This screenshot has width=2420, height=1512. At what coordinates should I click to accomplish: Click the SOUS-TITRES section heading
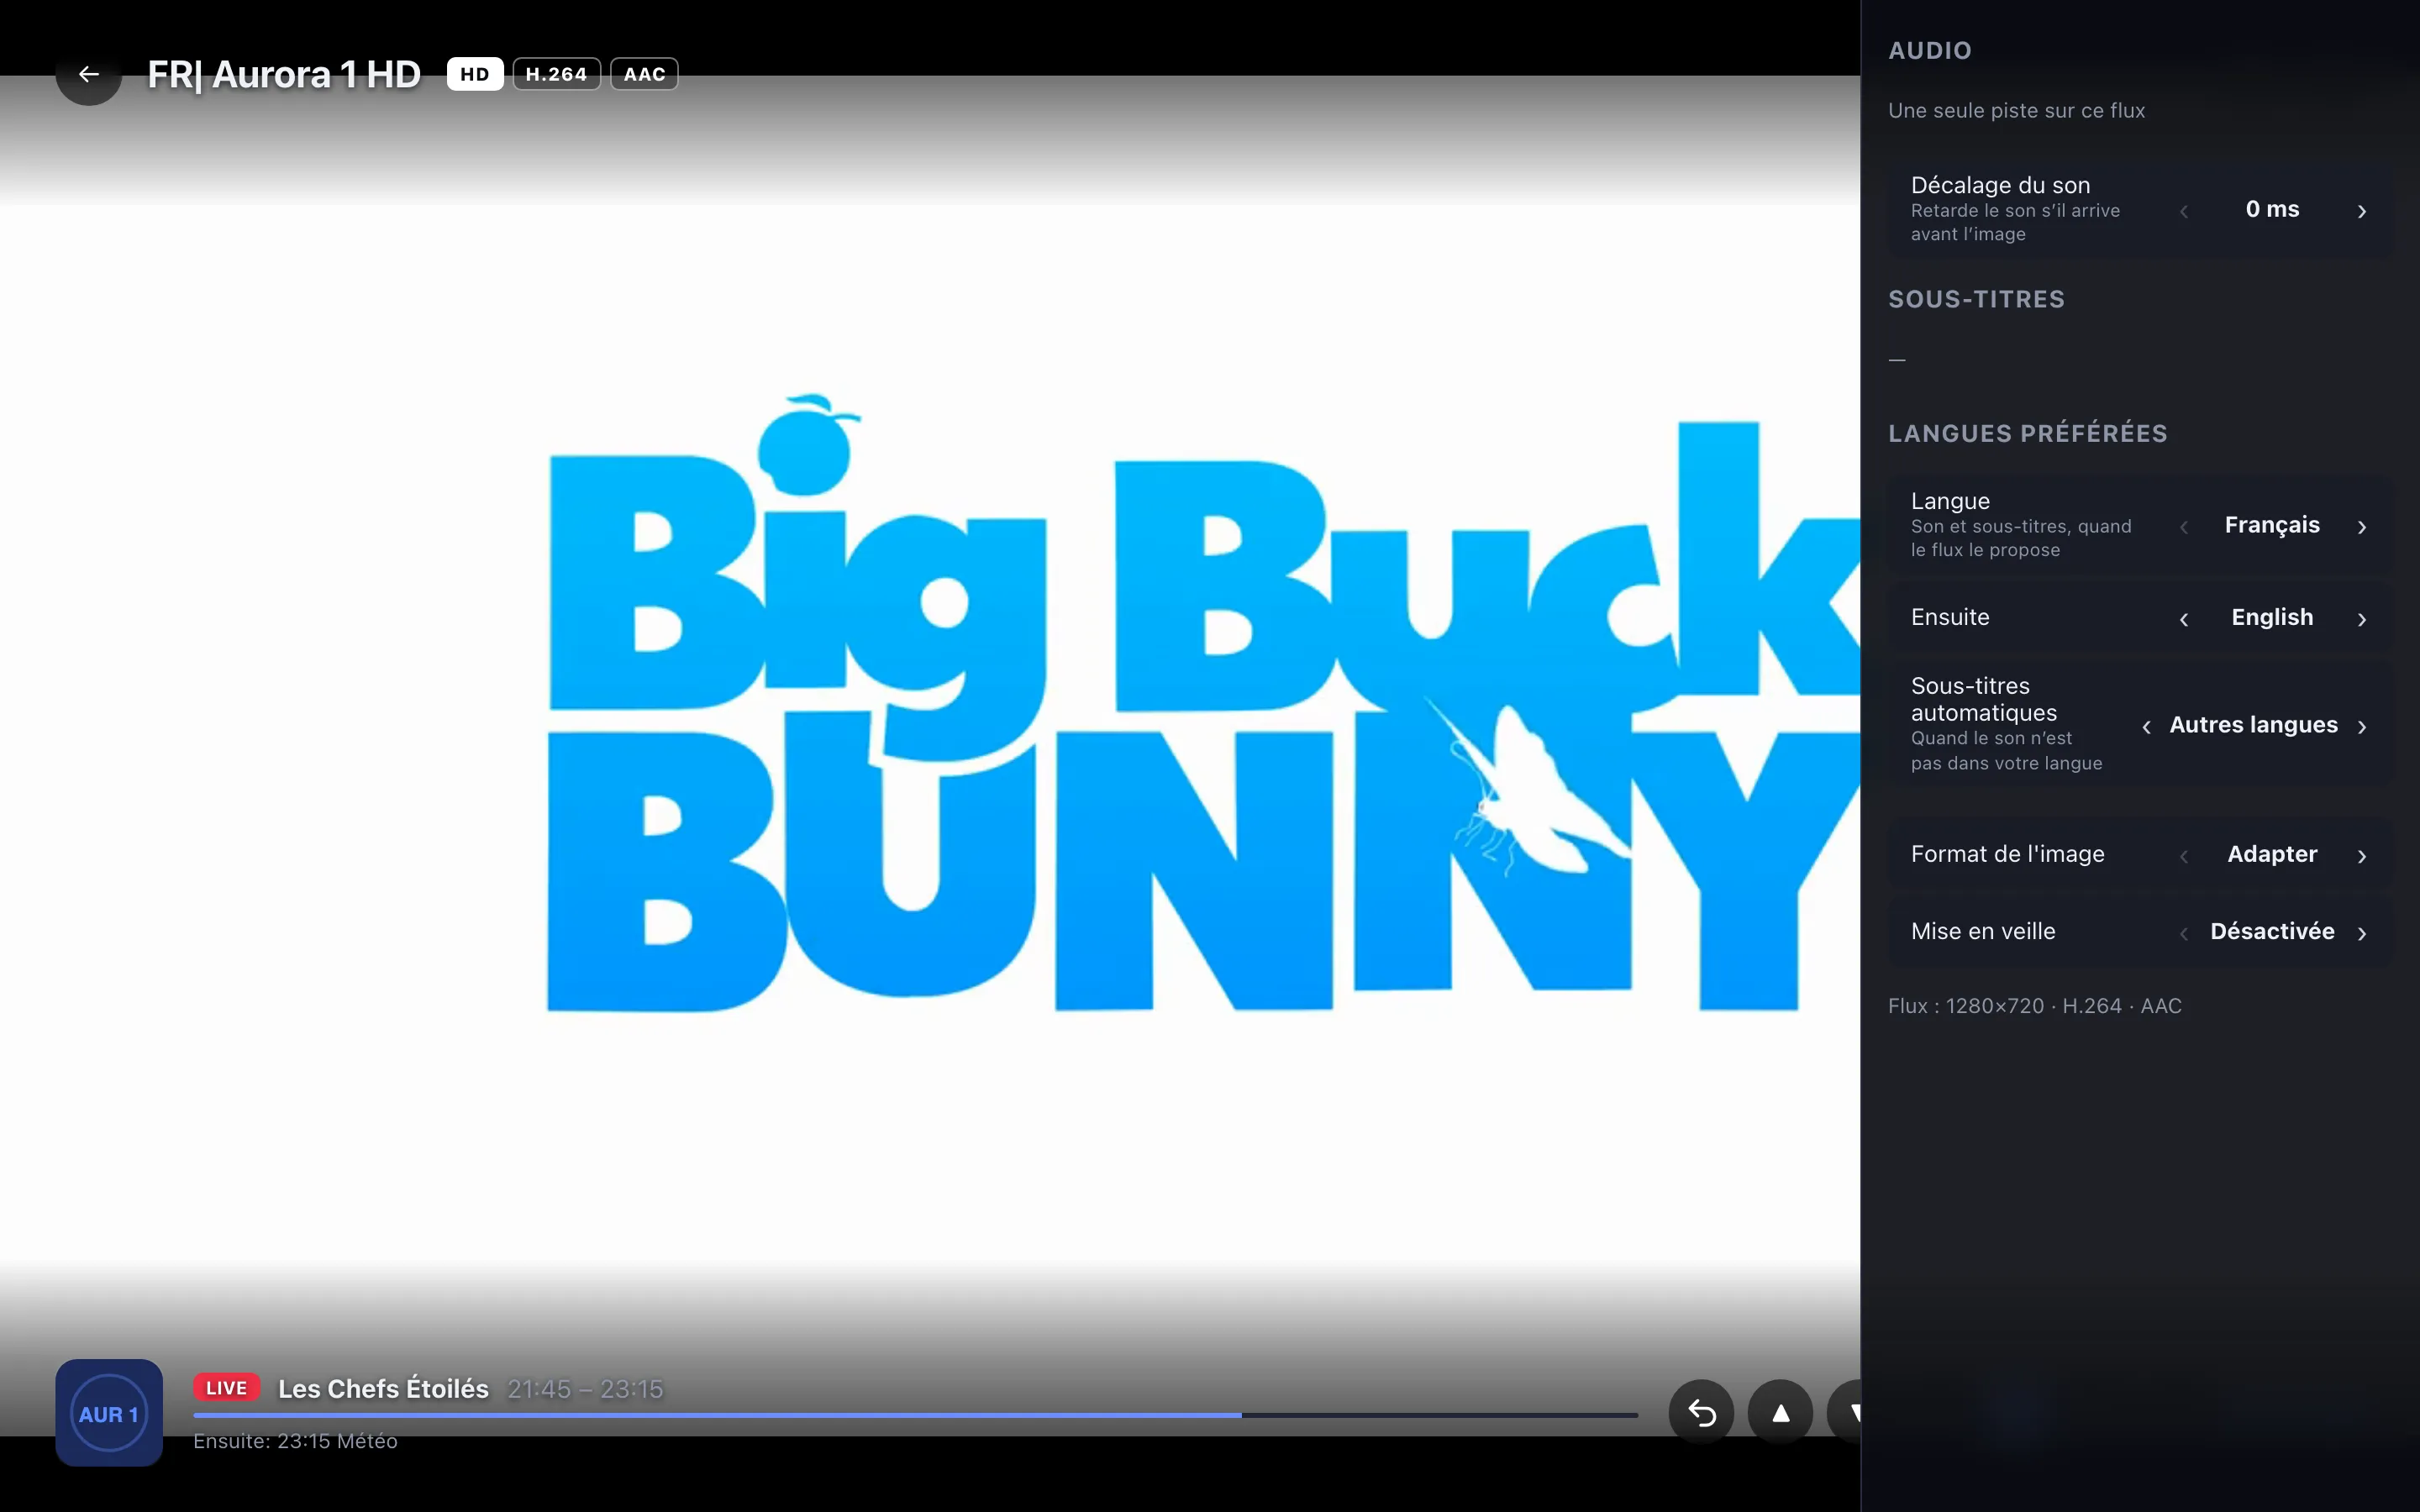(x=1976, y=299)
